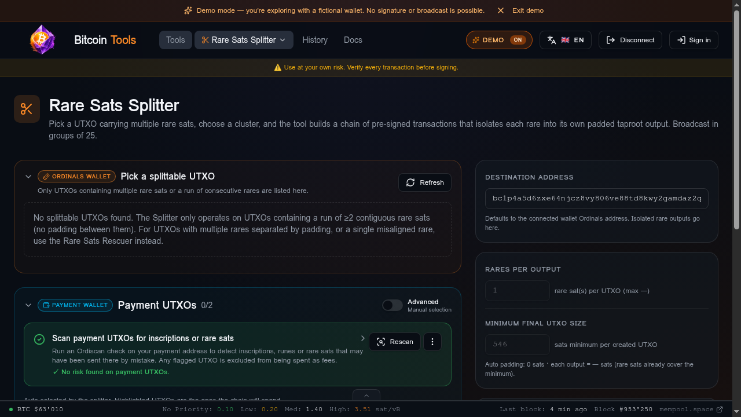Open the EN language selector
Screen dimensions: 741x417
566,40
